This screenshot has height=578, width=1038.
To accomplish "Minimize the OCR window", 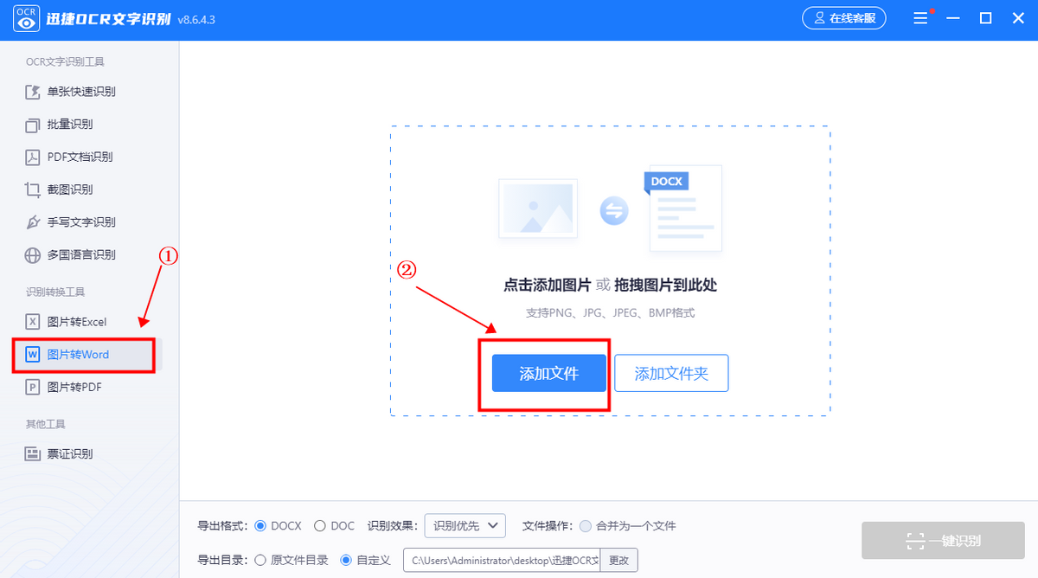I will 954,18.
